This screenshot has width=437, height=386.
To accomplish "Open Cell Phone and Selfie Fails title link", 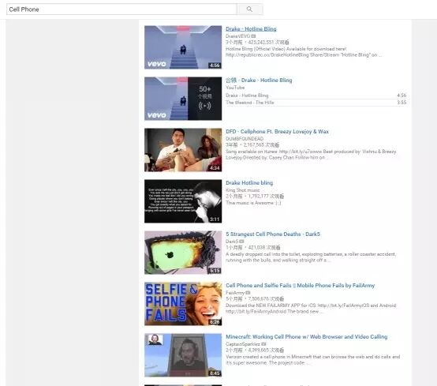I will click(x=300, y=285).
